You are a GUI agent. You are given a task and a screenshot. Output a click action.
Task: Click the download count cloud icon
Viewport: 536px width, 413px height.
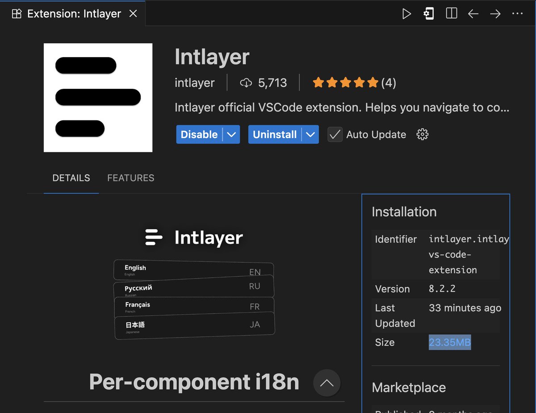pos(246,83)
